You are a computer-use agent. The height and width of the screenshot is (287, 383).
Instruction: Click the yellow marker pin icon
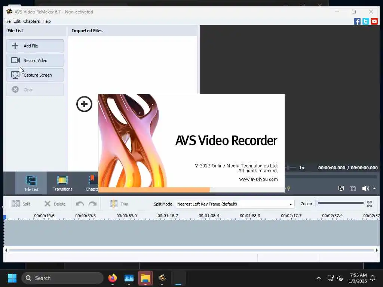pyautogui.click(x=288, y=188)
